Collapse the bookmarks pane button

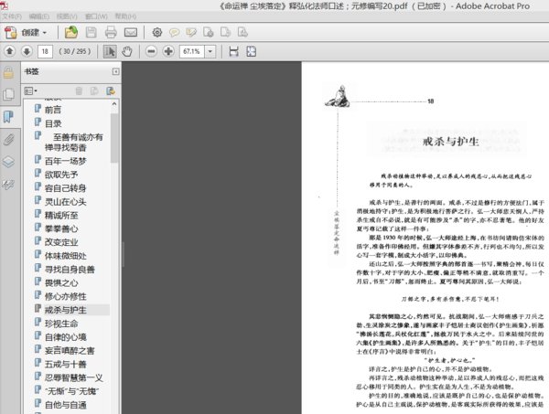[115, 71]
